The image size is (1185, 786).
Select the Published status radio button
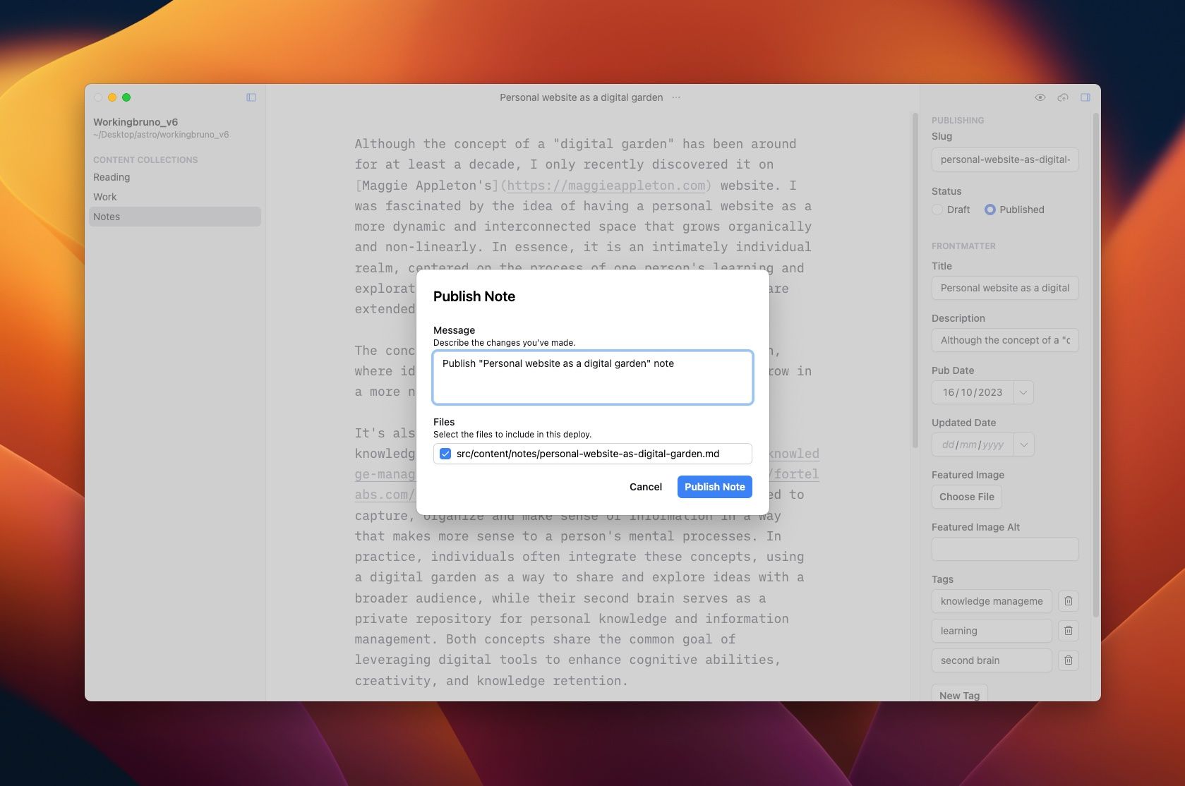[990, 210]
